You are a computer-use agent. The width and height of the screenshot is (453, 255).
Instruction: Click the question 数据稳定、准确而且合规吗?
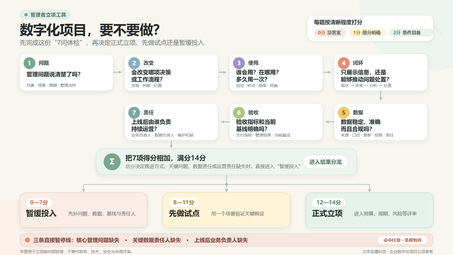pyautogui.click(x=361, y=125)
